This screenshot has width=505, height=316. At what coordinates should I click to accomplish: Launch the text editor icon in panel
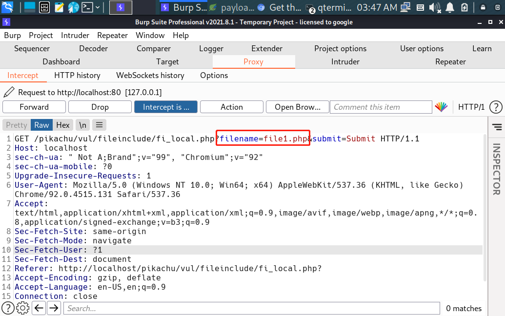tap(59, 7)
